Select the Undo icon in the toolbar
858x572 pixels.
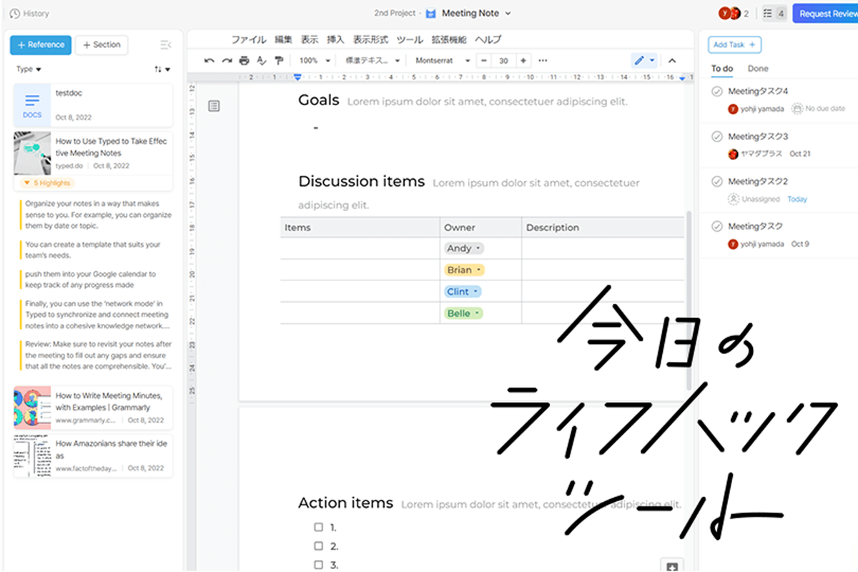tap(209, 60)
